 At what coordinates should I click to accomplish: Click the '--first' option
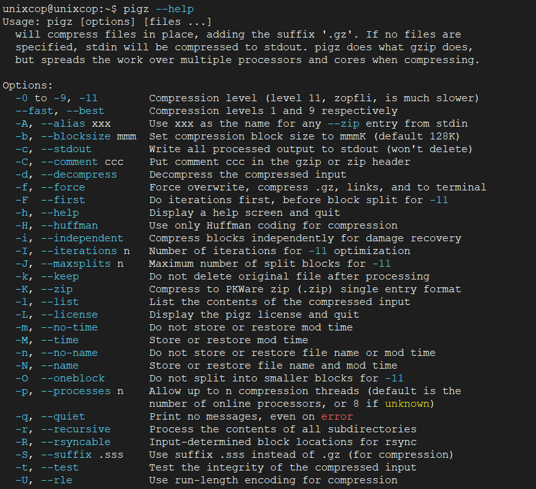pyautogui.click(x=63, y=200)
